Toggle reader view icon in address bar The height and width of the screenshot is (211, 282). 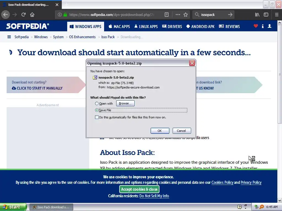click(167, 15)
